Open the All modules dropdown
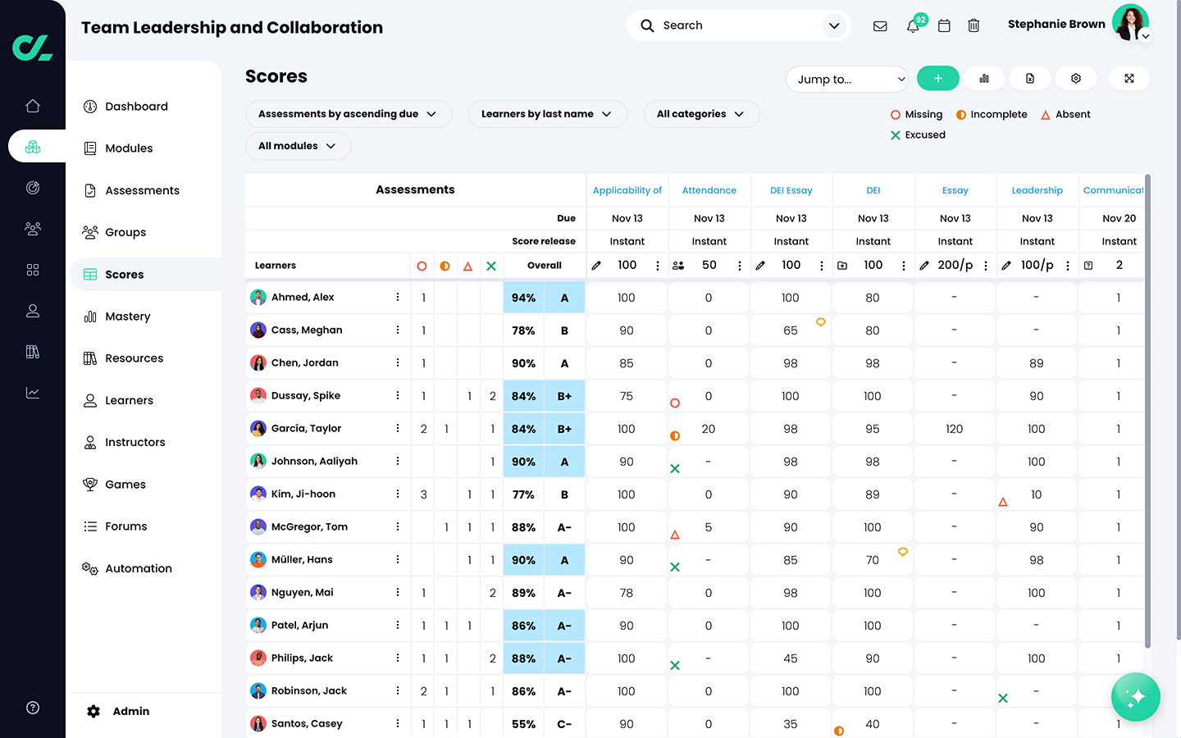Image resolution: width=1181 pixels, height=738 pixels. (x=299, y=146)
